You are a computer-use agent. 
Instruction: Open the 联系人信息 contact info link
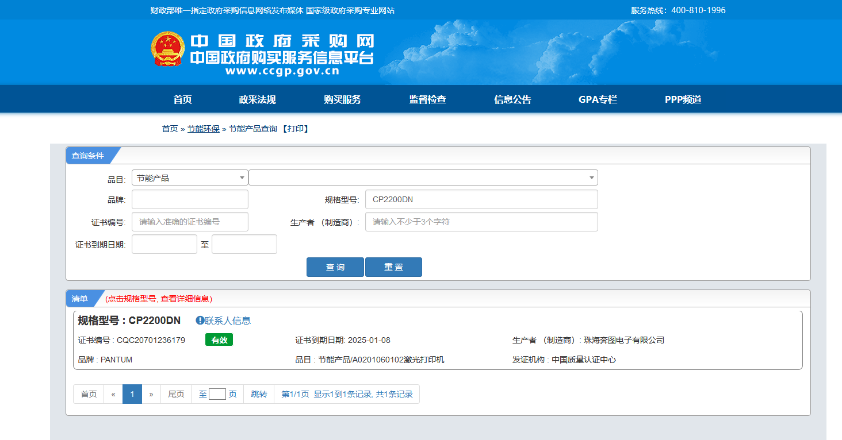[228, 321]
